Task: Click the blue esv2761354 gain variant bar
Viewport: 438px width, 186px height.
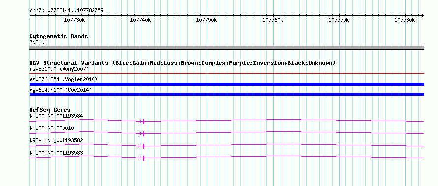Action: pyautogui.click(x=227, y=84)
